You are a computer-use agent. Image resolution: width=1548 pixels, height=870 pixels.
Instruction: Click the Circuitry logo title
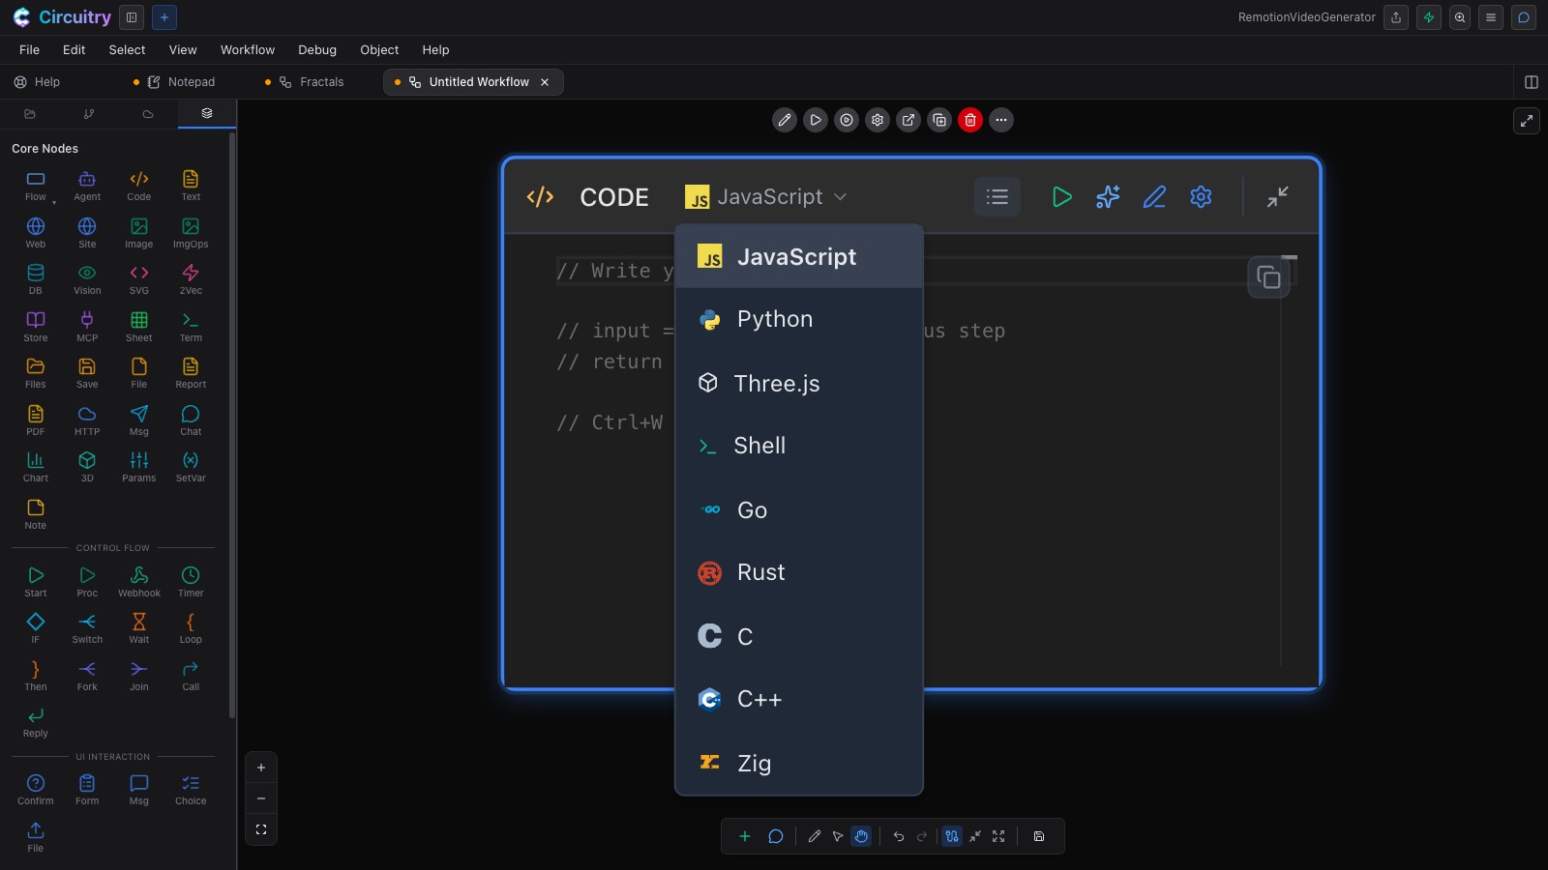point(62,17)
